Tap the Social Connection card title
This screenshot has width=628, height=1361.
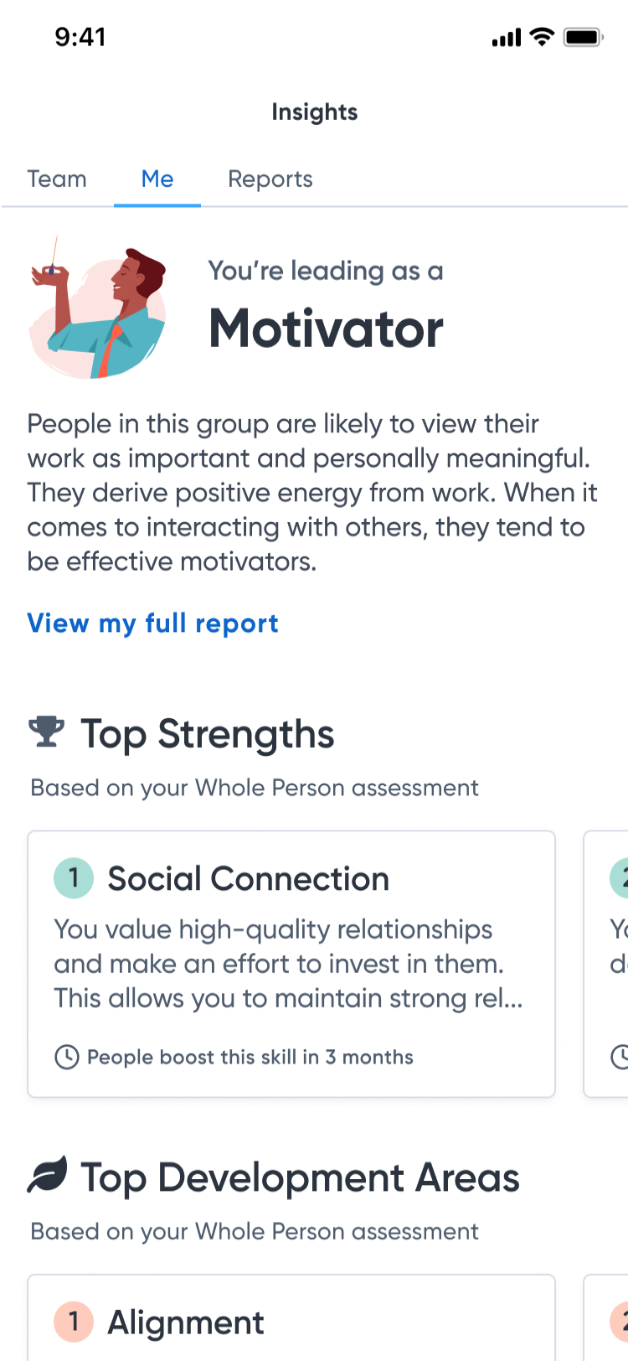tap(249, 878)
